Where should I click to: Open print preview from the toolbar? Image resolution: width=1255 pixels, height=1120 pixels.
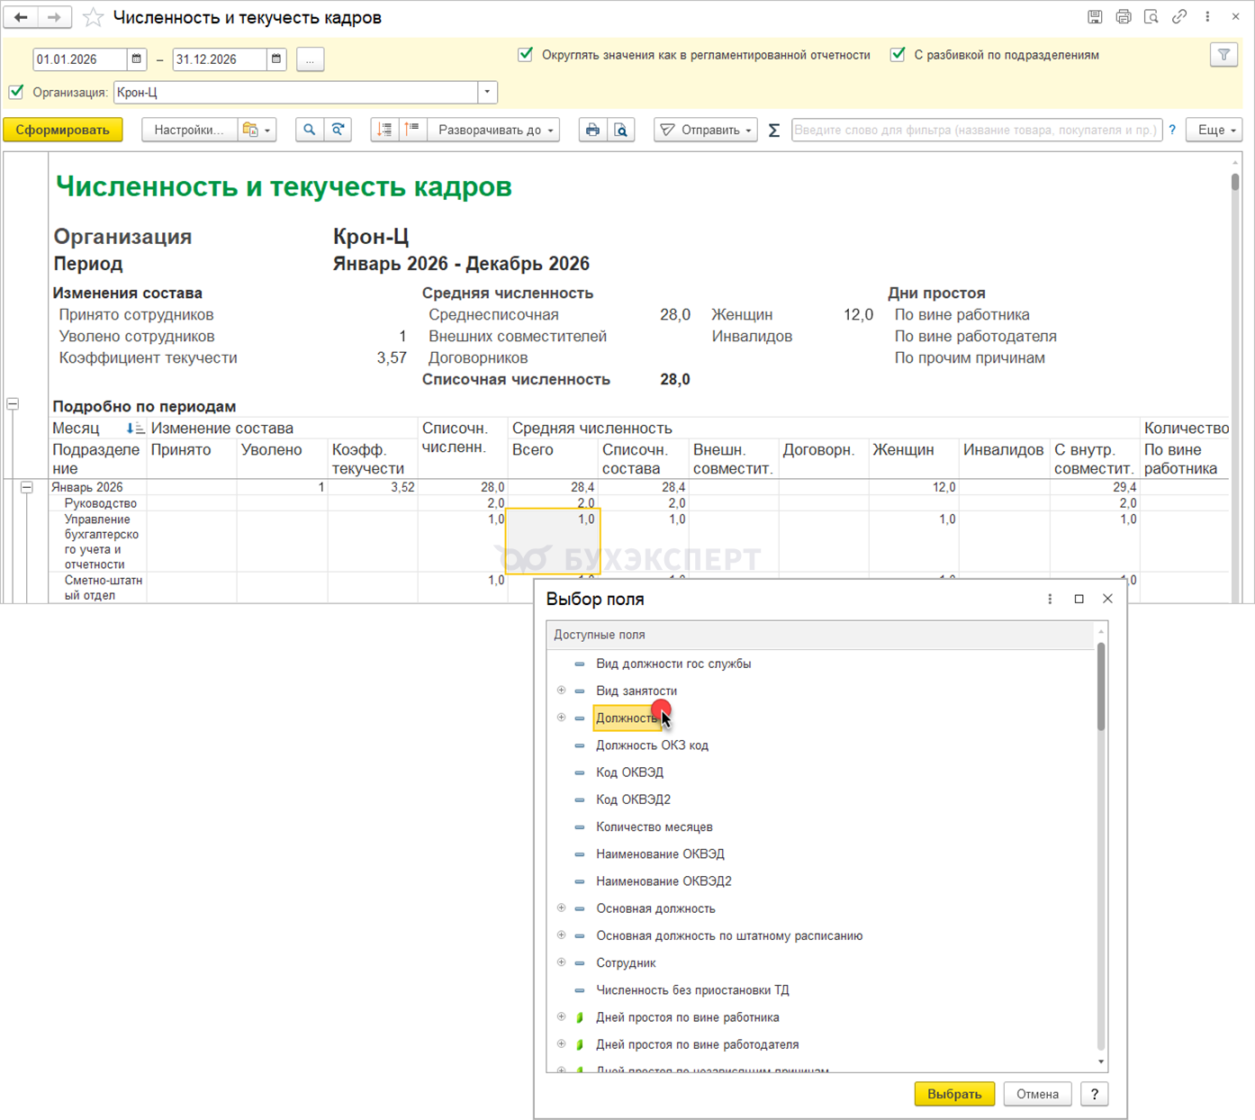[x=621, y=130]
